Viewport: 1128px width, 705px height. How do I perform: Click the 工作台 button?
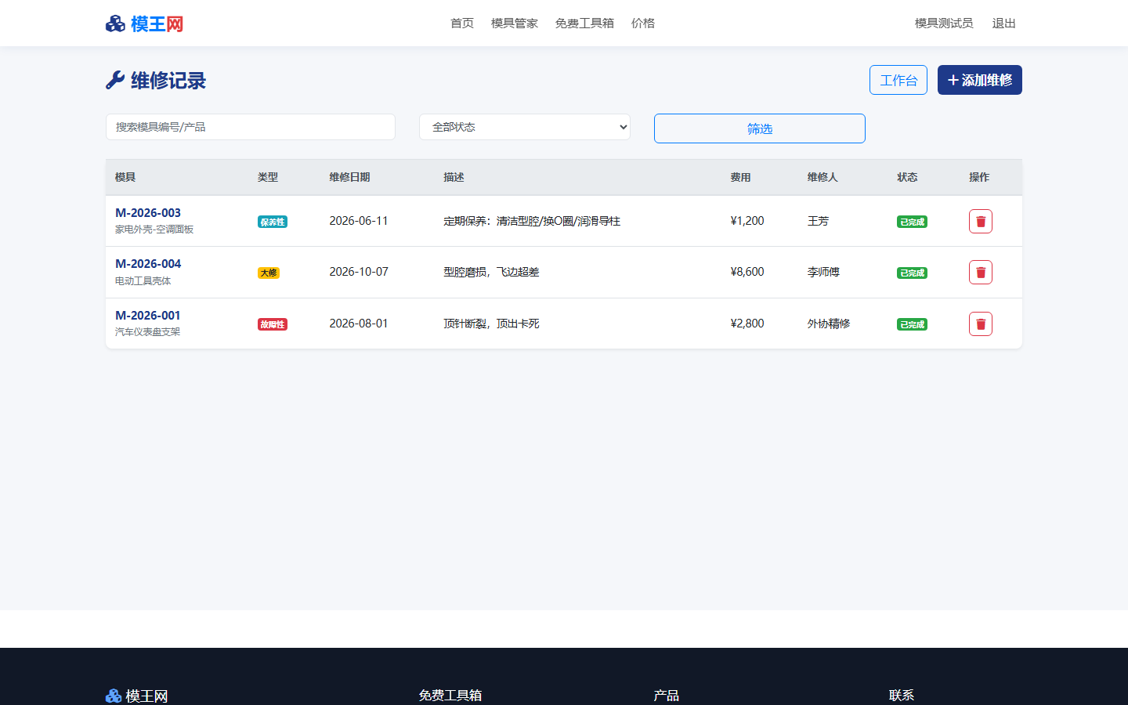[x=898, y=80]
